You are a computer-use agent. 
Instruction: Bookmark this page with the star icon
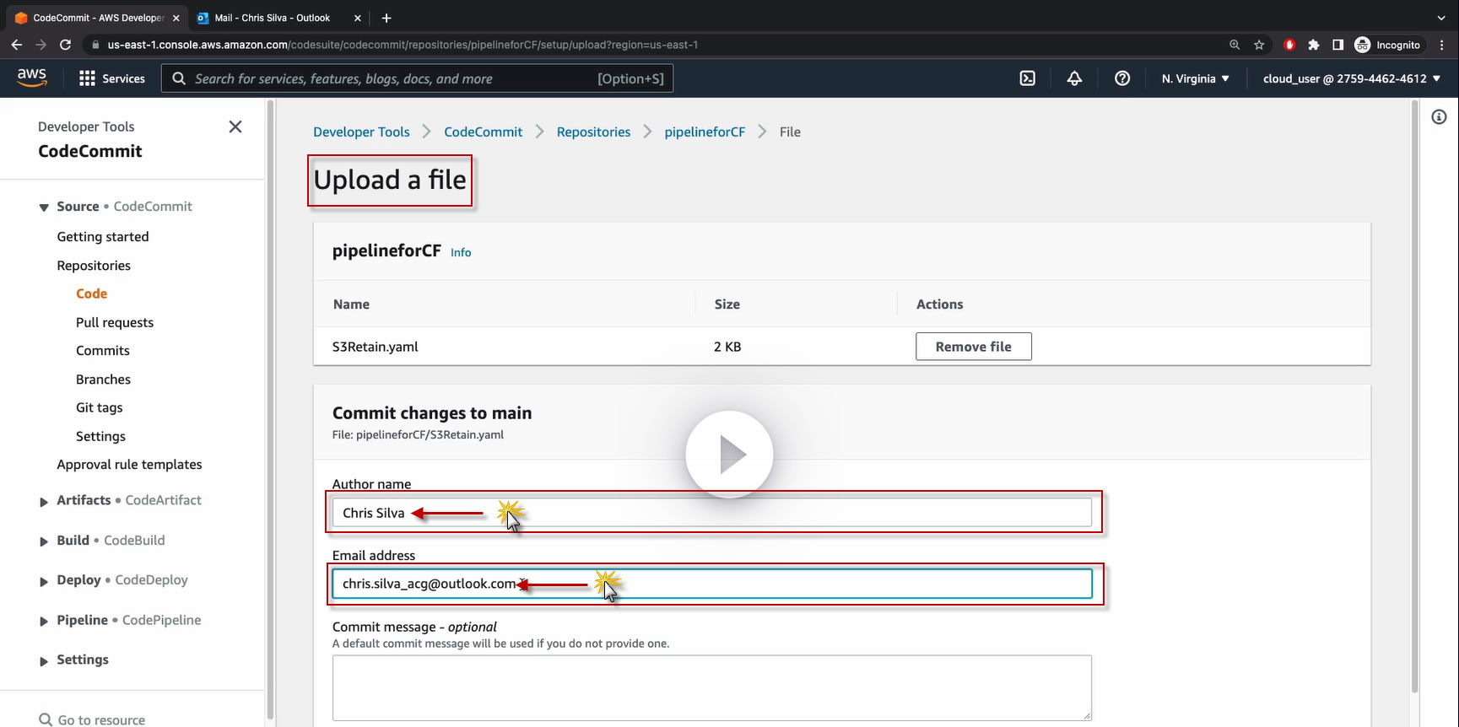[x=1259, y=45]
